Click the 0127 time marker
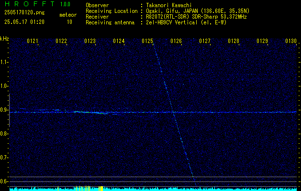Screen dimensions: 301x191 click(x=205, y=41)
